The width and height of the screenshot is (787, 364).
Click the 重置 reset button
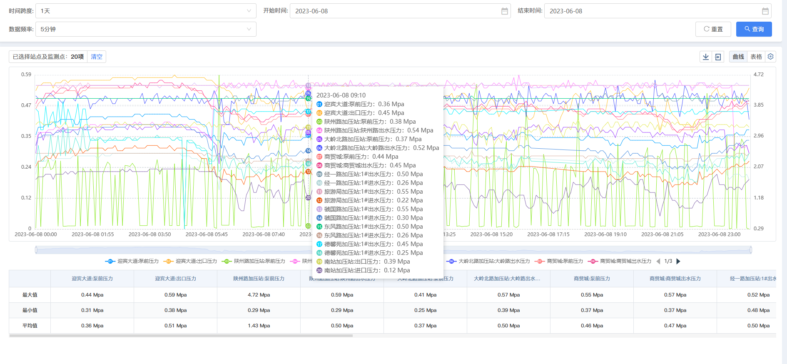tap(713, 29)
